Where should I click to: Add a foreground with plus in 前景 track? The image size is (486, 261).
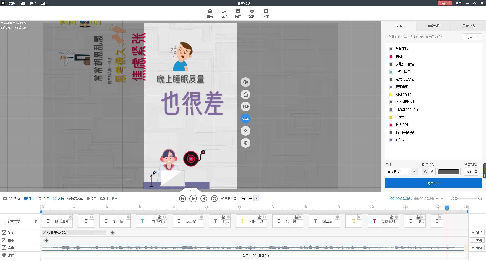pyautogui.click(x=46, y=240)
